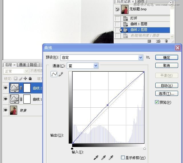Pick the white point eyedropper
Viewport: 183px width, 163px height.
tap(111, 158)
